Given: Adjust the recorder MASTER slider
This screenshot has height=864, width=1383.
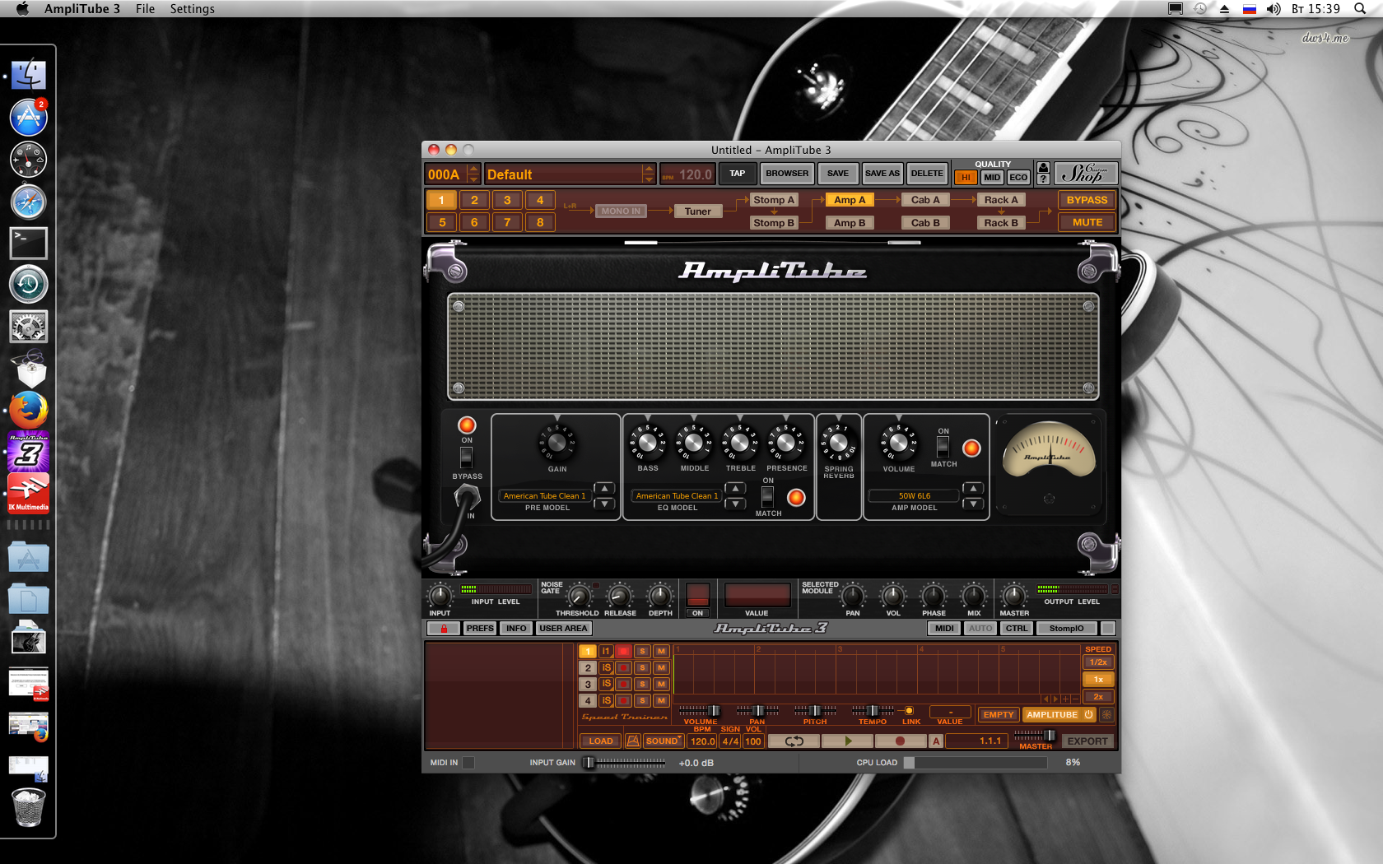Looking at the screenshot, I should pyautogui.click(x=1035, y=735).
